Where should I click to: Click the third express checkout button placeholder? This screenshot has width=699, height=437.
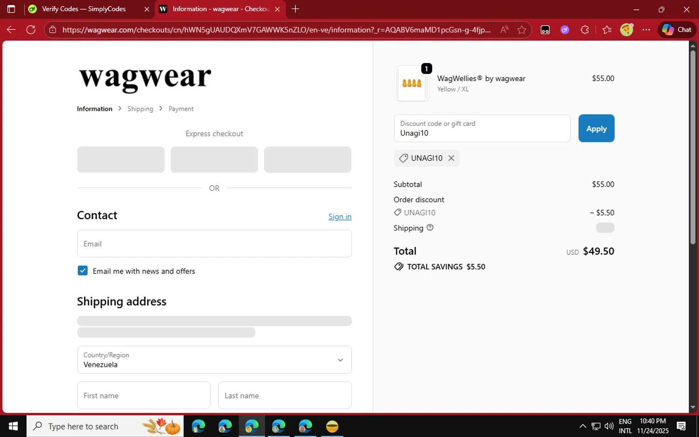(308, 160)
